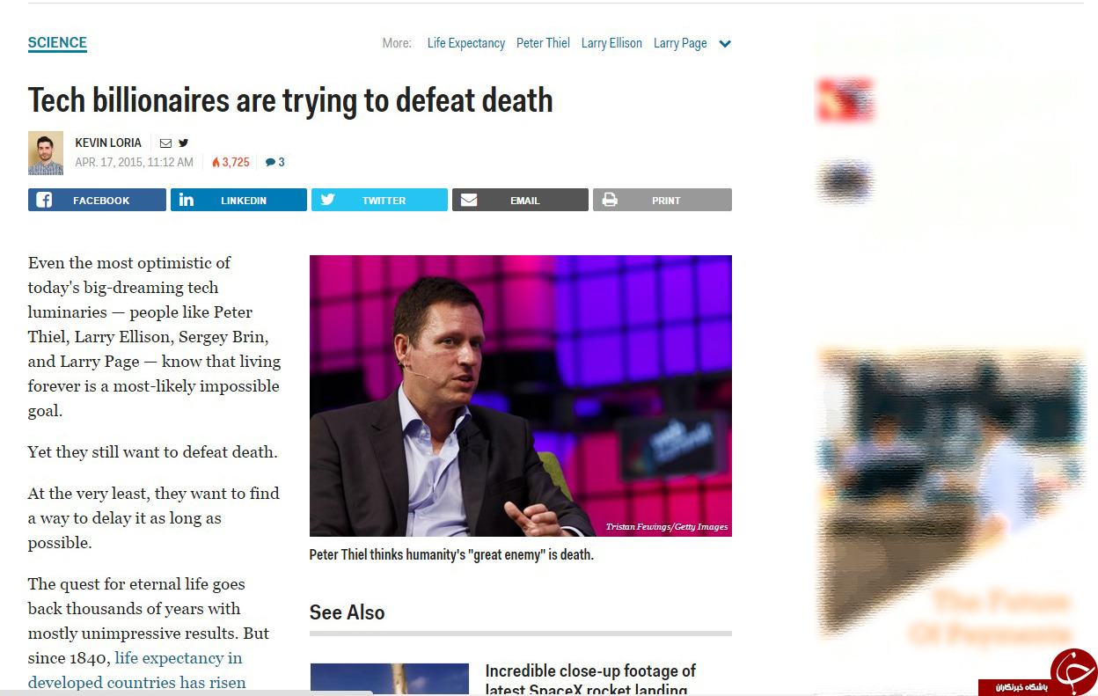Click the article headline about tech billionaires
Screen dimensions: 1098x696
coord(290,100)
